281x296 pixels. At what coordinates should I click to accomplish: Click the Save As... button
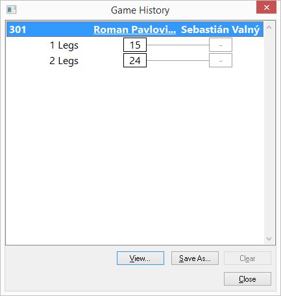click(x=195, y=258)
